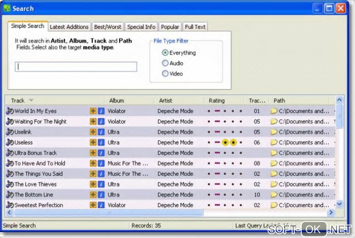This screenshot has width=355, height=238.
Task: Click the folder icon in Useless row path
Action: tap(274, 142)
